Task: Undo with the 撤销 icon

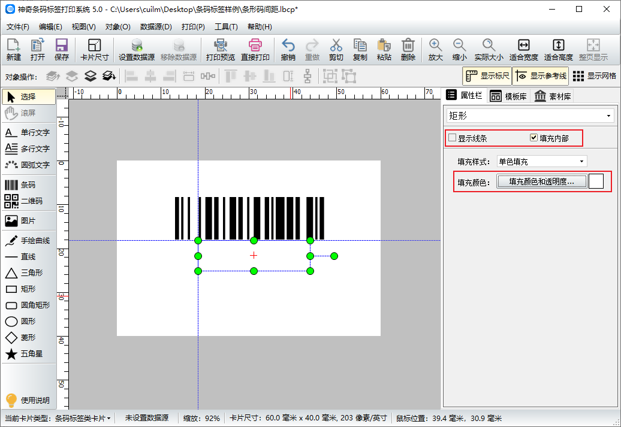Action: tap(288, 50)
